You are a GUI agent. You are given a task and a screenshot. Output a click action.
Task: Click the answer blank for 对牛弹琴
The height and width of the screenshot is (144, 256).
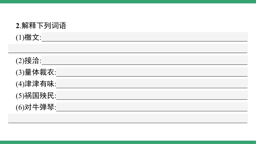[x=152, y=107]
